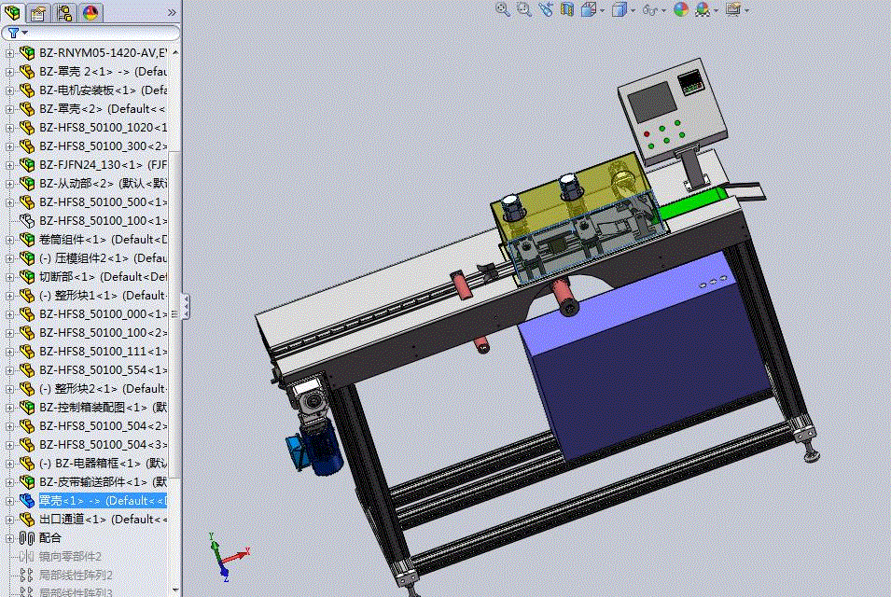Screen dimensions: 891x597
Task: Select the Zoom to Area tool
Action: click(x=524, y=9)
